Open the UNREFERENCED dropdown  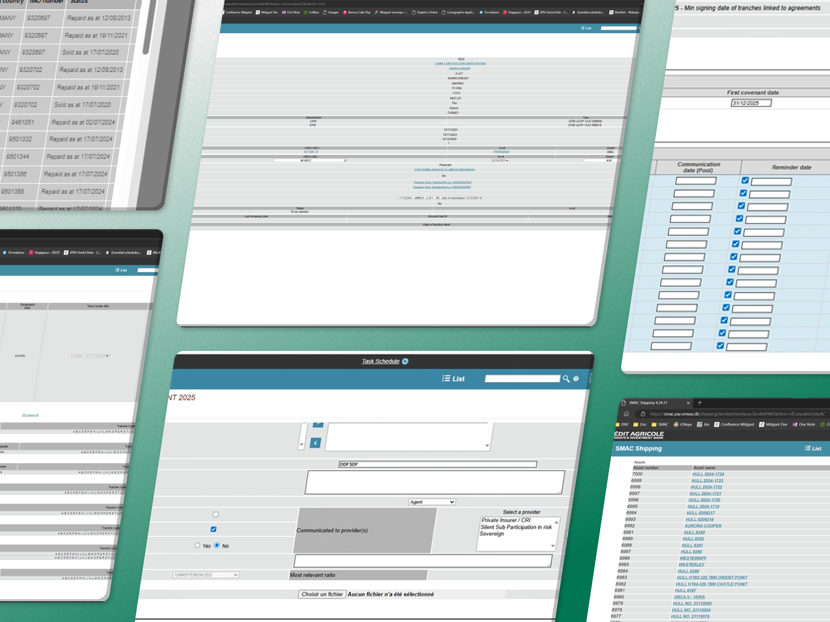(206, 575)
